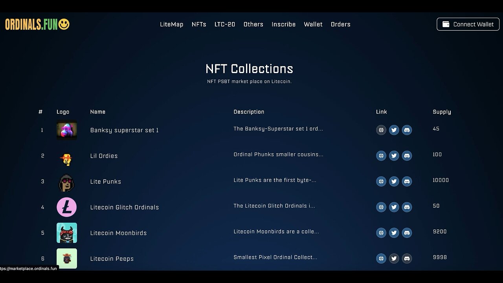Viewport: 503px width, 283px height.
Task: Click the Supply column header
Action: tap(442, 112)
